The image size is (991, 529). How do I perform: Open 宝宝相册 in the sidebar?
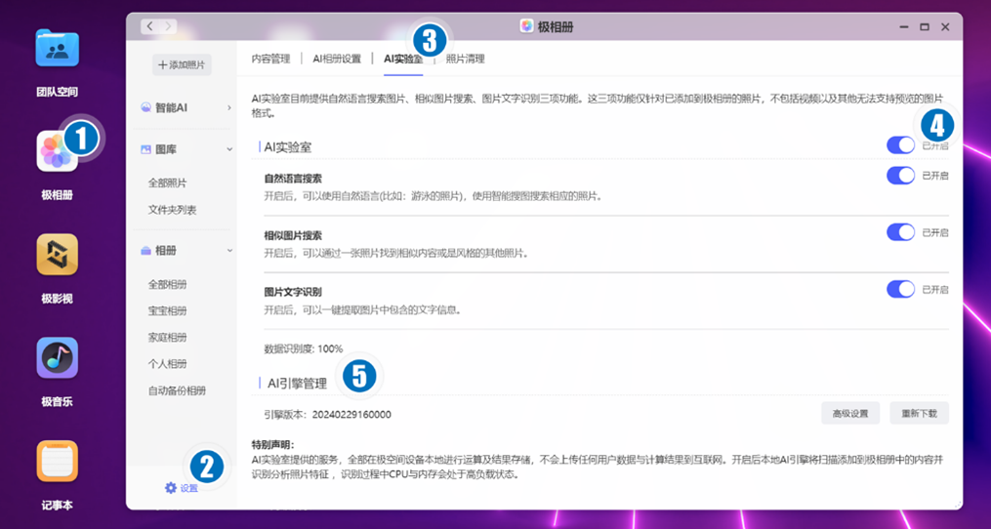point(168,311)
